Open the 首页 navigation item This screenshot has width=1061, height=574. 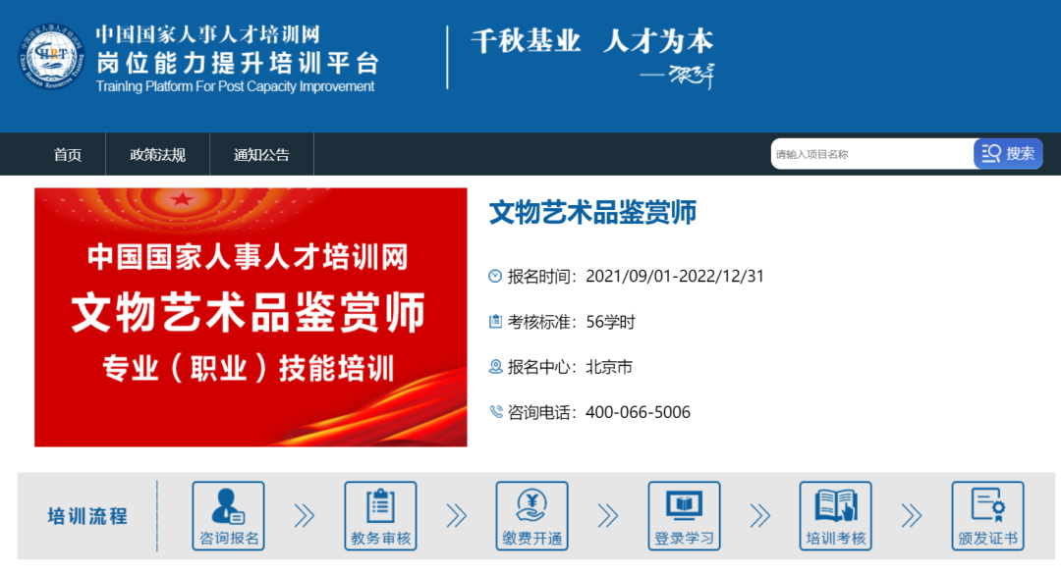click(x=68, y=155)
